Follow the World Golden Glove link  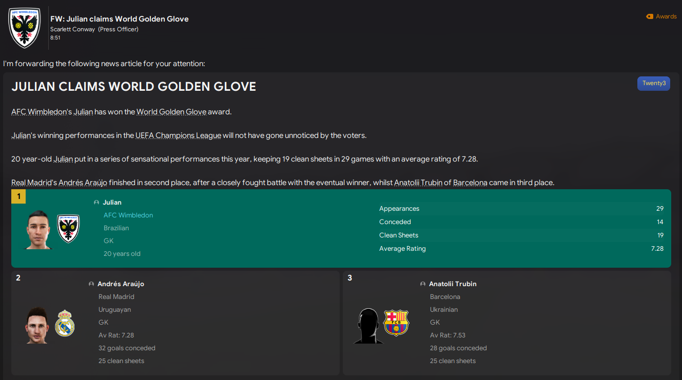[x=171, y=112]
